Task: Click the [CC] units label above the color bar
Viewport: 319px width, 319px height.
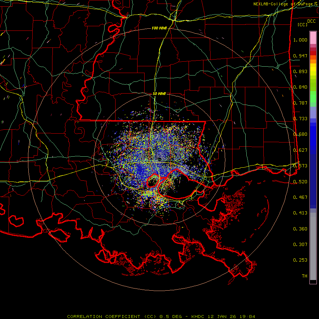Action: coord(303,24)
